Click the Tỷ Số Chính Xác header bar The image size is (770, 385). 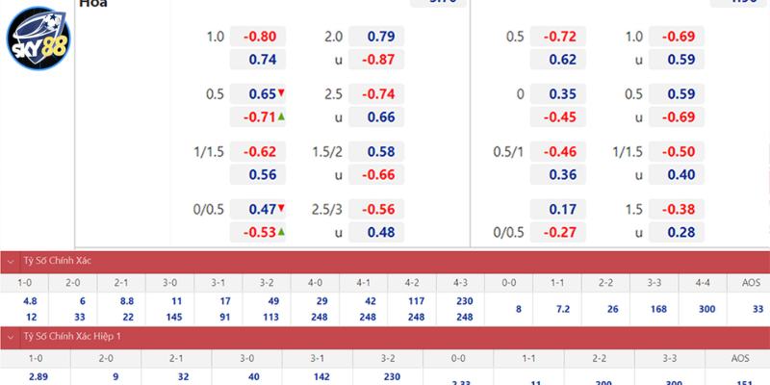[x=385, y=261]
